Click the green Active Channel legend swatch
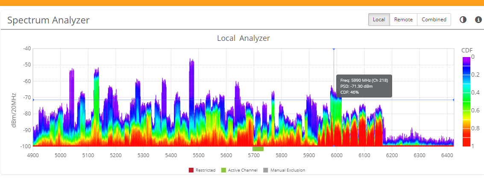 223,170
